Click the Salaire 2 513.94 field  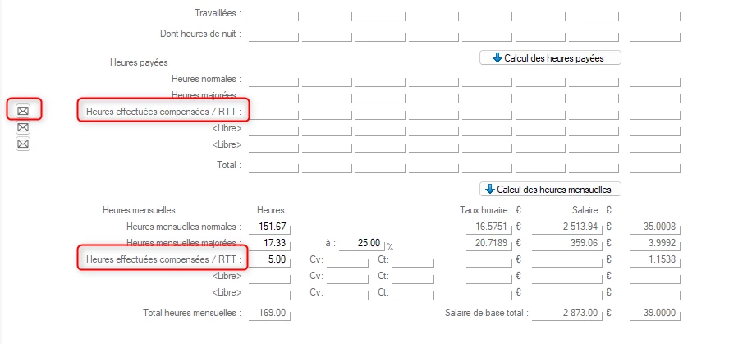pyautogui.click(x=567, y=226)
